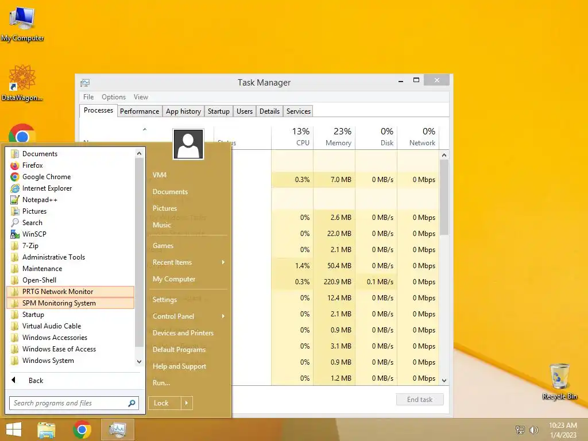The width and height of the screenshot is (588, 441).
Task: Open File Explorer from taskbar
Action: [47, 430]
